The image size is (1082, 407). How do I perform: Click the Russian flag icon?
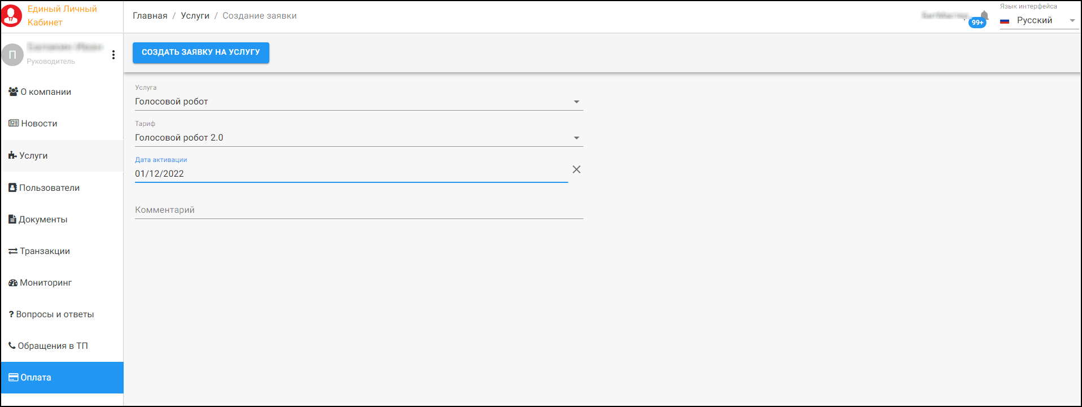[1005, 21]
